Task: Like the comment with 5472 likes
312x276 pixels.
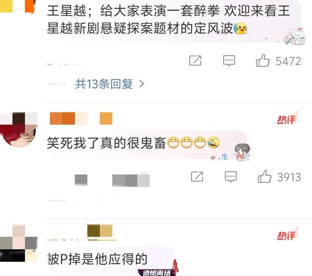Action: tap(263, 60)
